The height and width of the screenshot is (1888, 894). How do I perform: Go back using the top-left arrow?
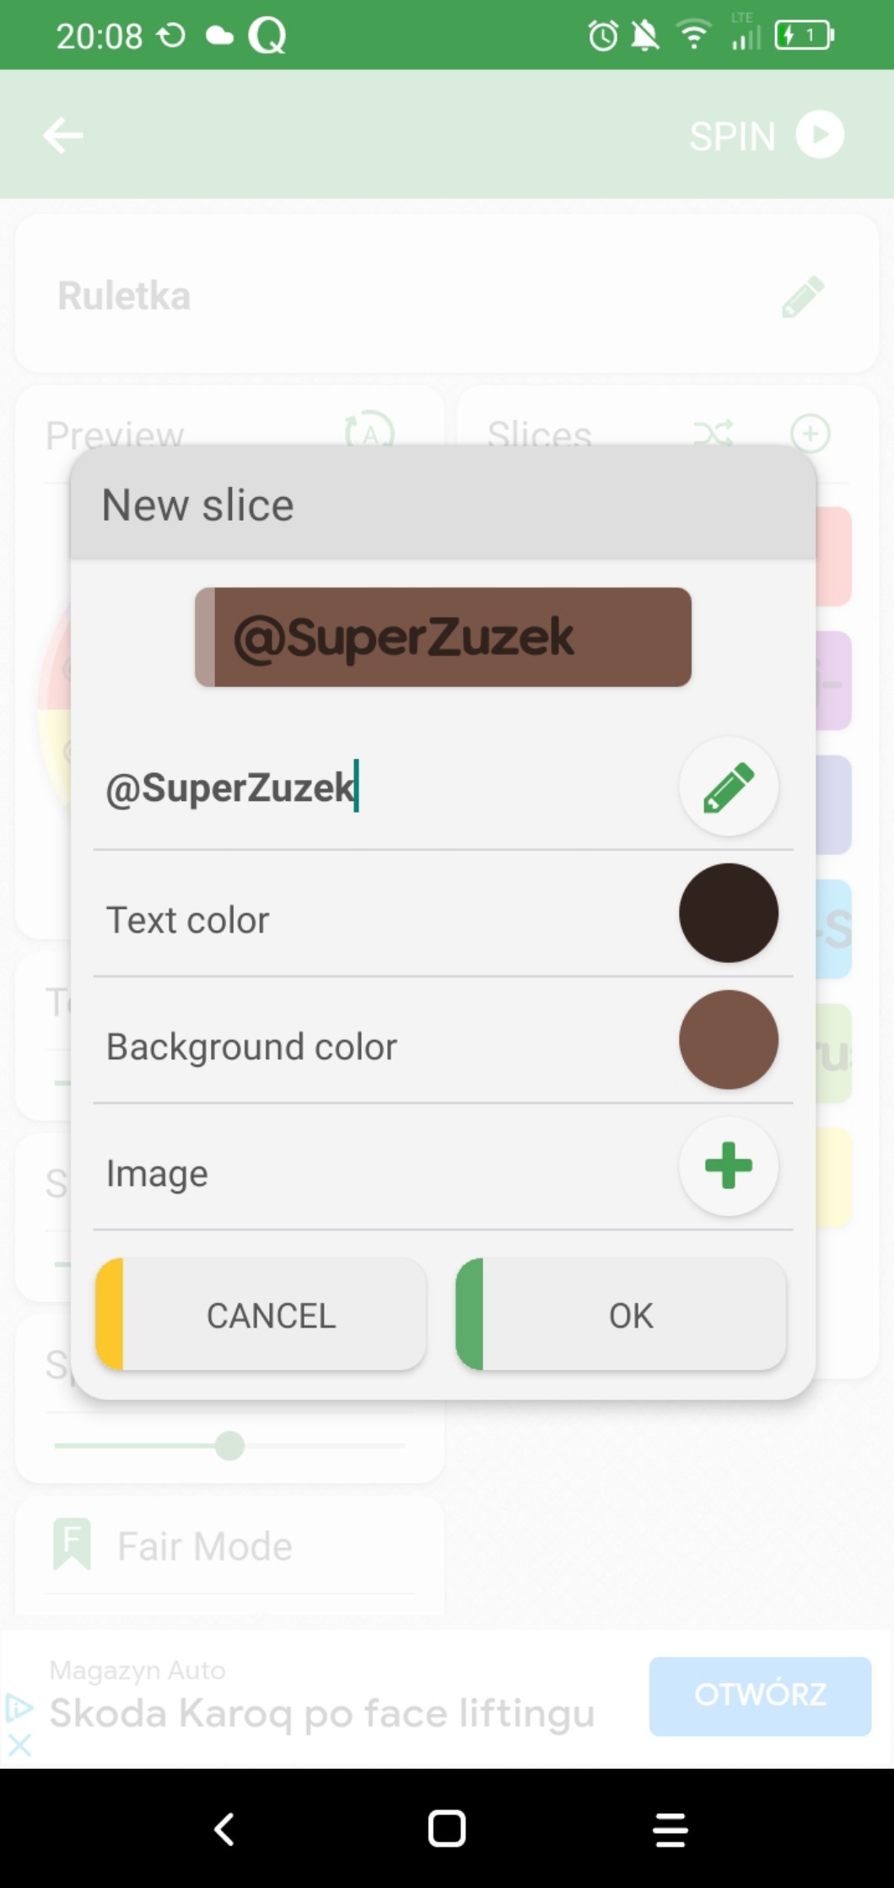pos(63,135)
